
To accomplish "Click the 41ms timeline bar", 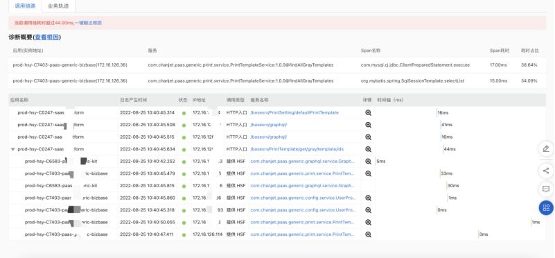I will point(441,125).
